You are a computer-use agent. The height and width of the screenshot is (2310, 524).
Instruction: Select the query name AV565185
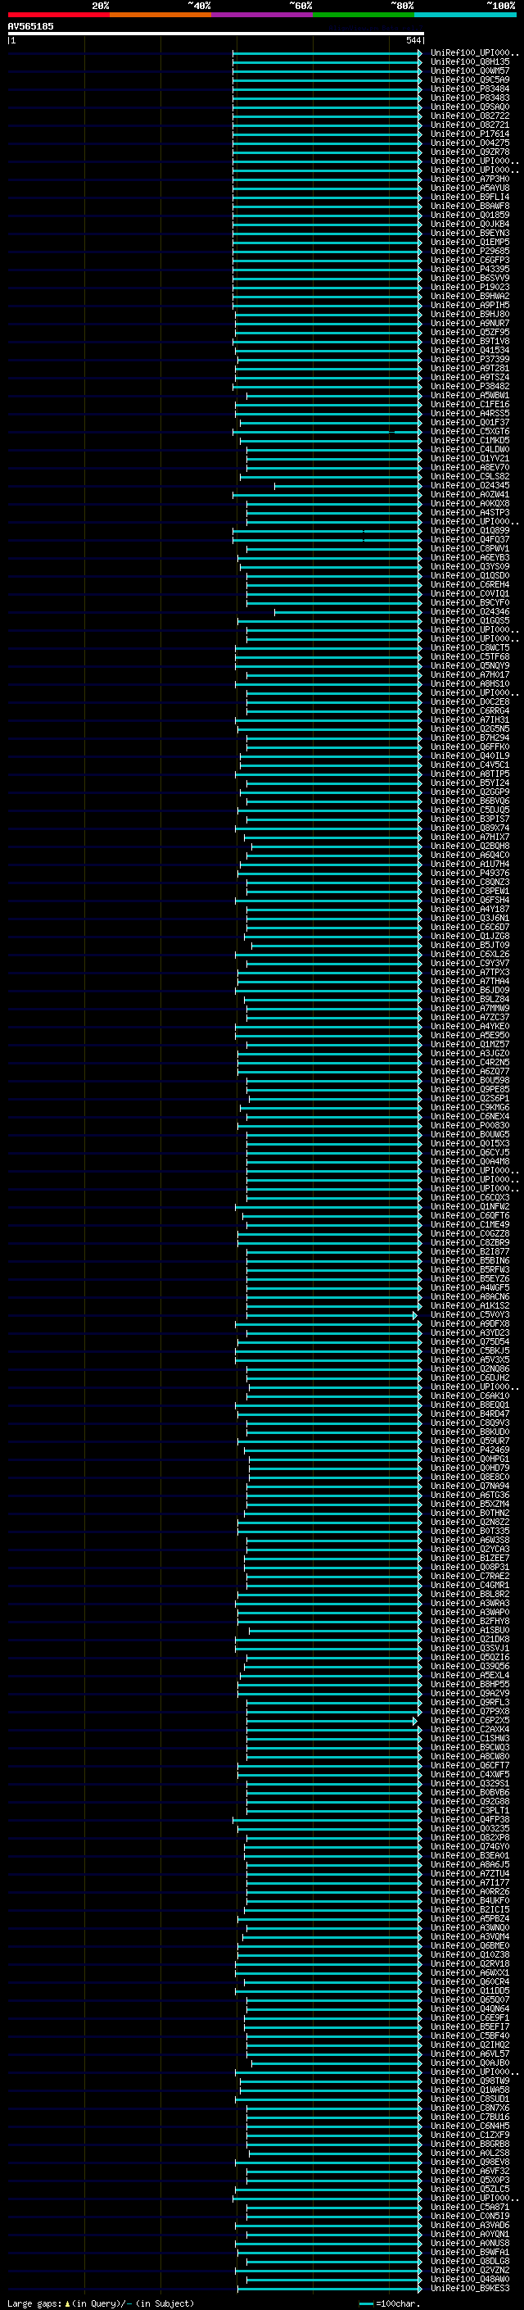tap(30, 26)
